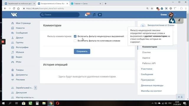
Task: Open Calculator in taskbar
Action: tap(37, 103)
